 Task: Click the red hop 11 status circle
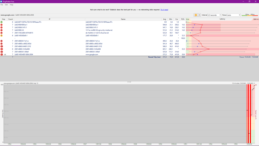point(2,49)
